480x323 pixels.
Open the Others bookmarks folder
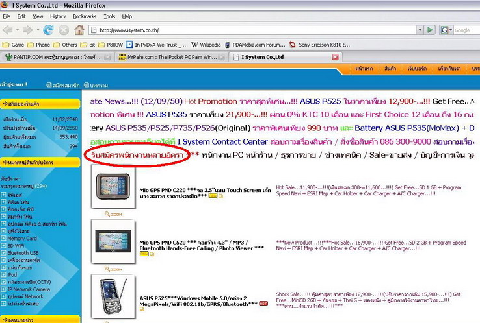point(65,45)
